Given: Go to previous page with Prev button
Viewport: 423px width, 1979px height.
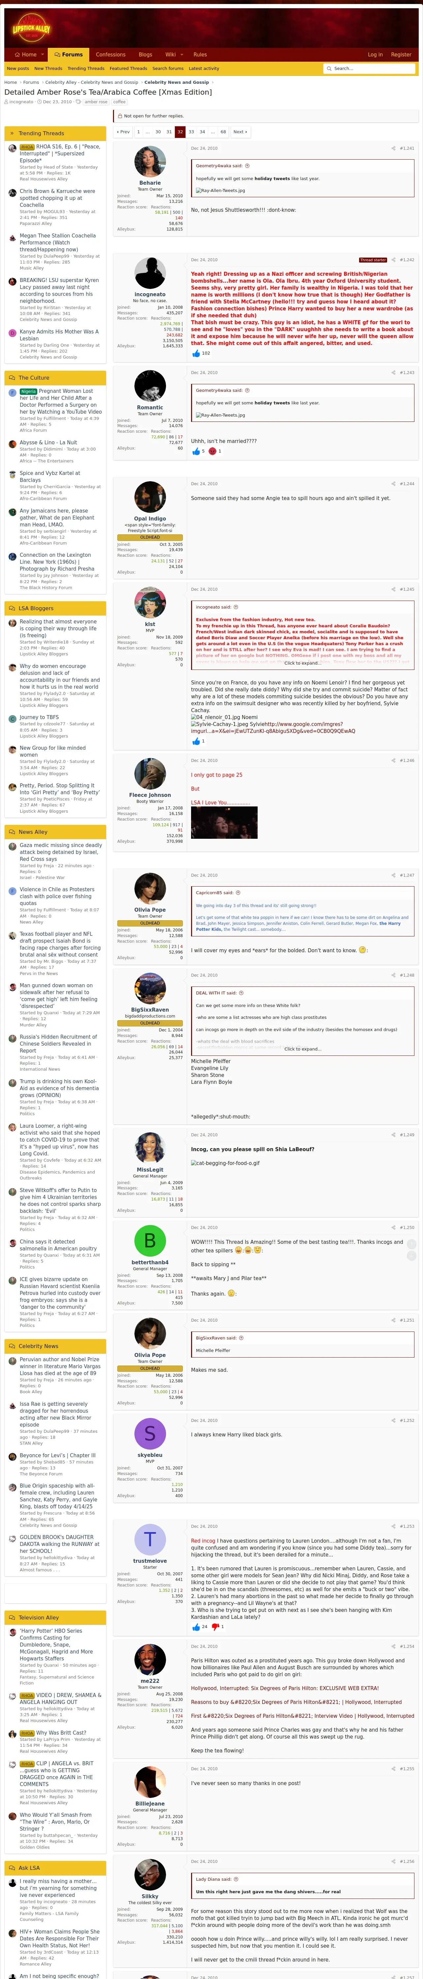Looking at the screenshot, I should tap(123, 132).
